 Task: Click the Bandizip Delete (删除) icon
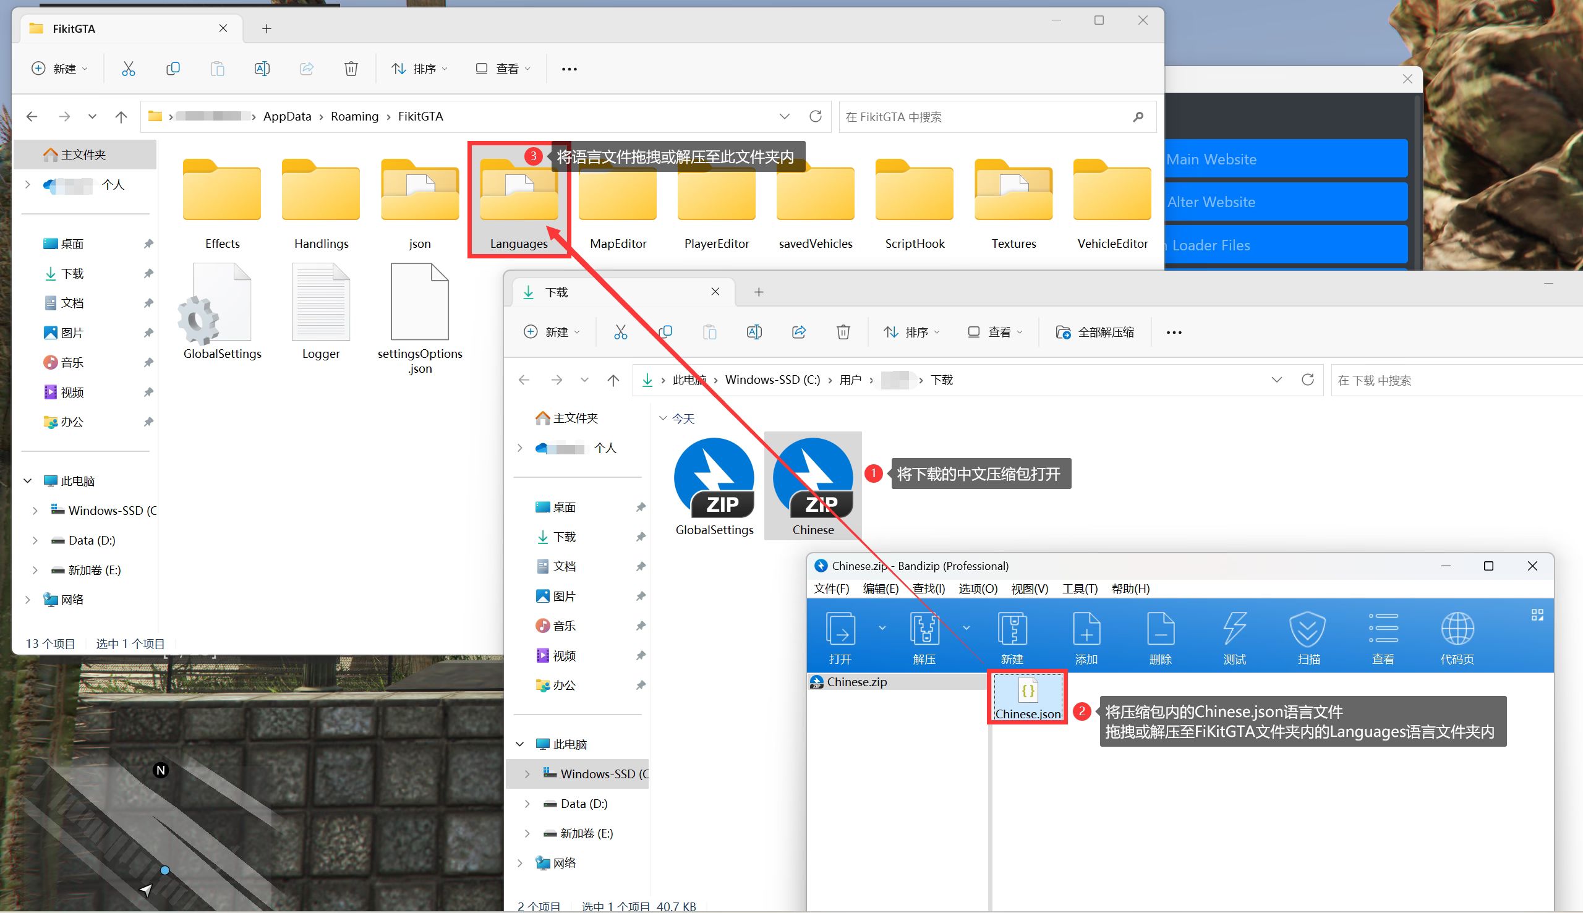[1160, 629]
